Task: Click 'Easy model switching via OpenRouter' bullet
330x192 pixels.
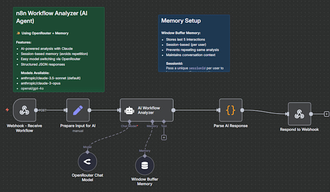Action: tap(50, 59)
